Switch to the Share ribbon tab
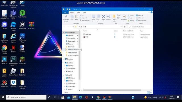182x102 pixels. coord(78,12)
